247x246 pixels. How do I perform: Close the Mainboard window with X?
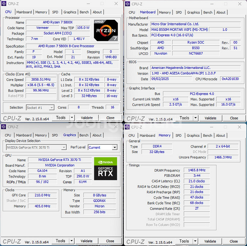coord(239,4)
